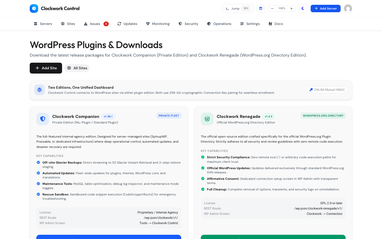Click the 100% zoom level value
This screenshot has height=239, width=382.
(282, 8)
